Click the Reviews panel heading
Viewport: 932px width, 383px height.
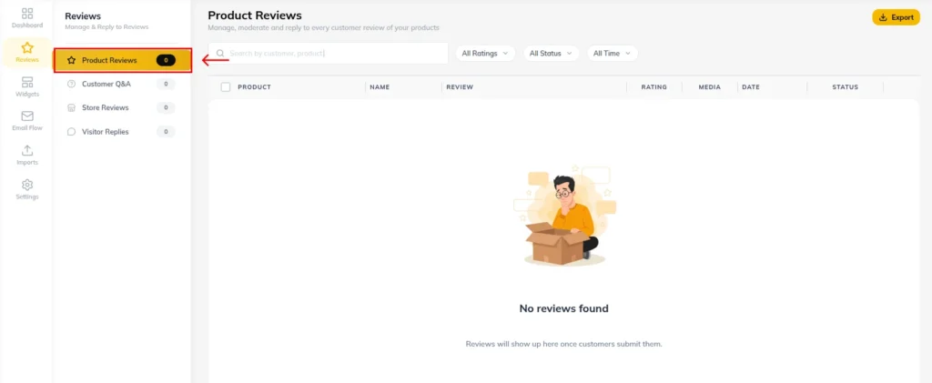coord(83,16)
